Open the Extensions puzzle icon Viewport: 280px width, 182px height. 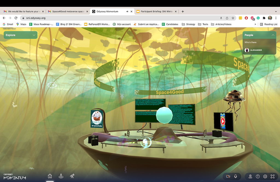tap(264, 18)
